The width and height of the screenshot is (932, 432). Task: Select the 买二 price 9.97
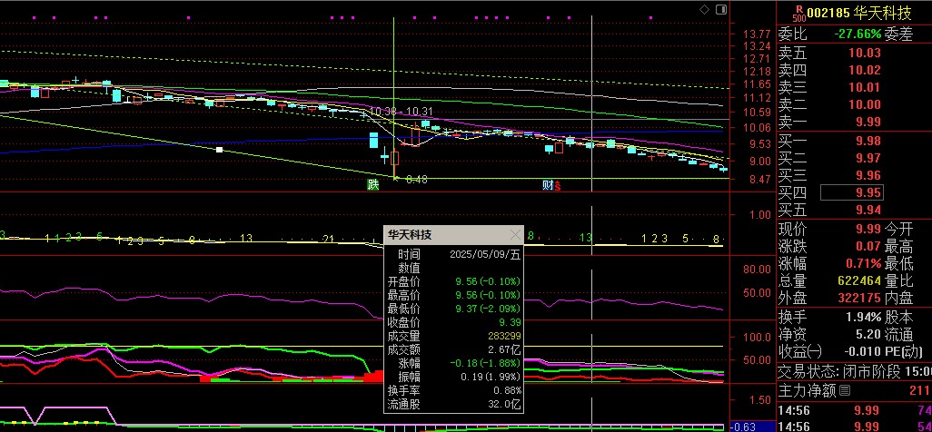click(x=868, y=158)
